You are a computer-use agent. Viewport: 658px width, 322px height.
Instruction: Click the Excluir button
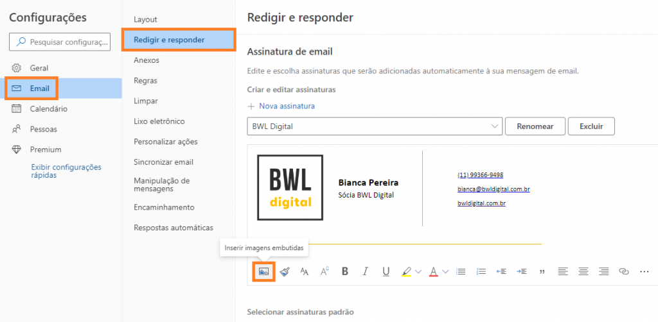[591, 126]
